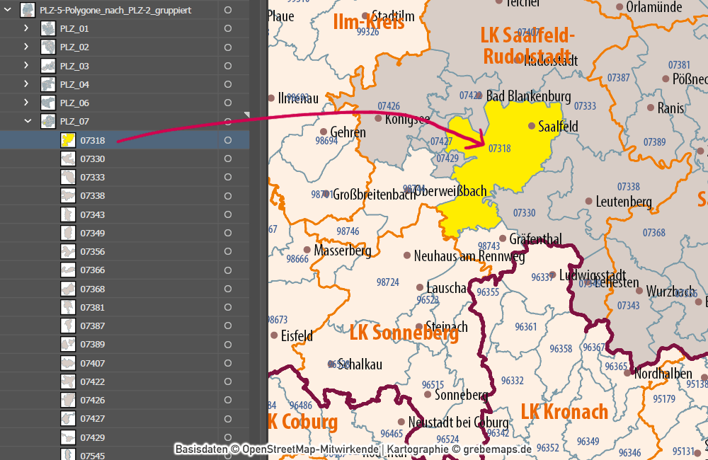Viewport: 708px width, 460px height.
Task: Select the 07422 layer row
Action: point(142,381)
